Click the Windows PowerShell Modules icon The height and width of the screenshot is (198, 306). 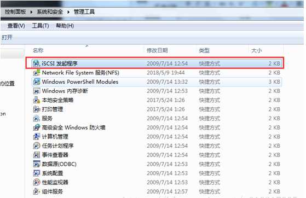37,81
